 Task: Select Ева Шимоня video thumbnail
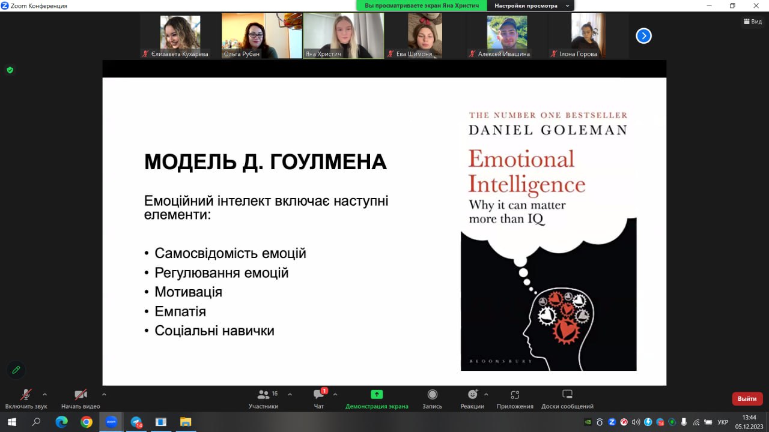(425, 36)
